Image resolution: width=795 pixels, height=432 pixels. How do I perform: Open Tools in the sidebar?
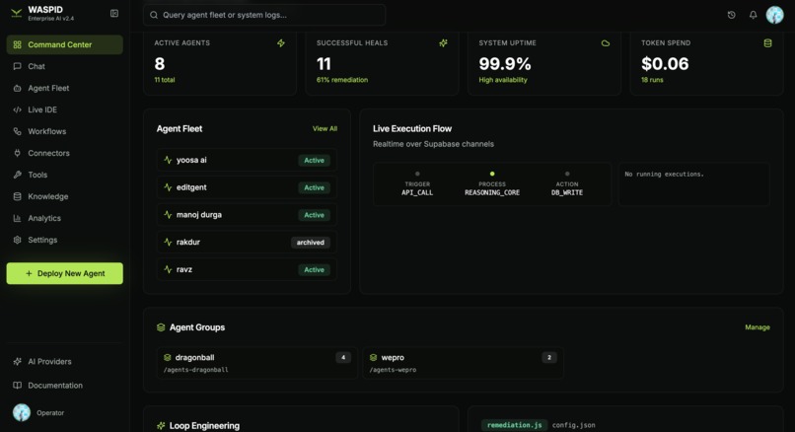tap(65, 175)
